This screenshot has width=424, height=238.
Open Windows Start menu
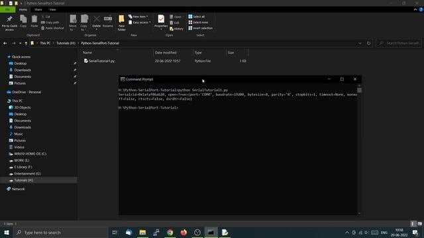7,232
